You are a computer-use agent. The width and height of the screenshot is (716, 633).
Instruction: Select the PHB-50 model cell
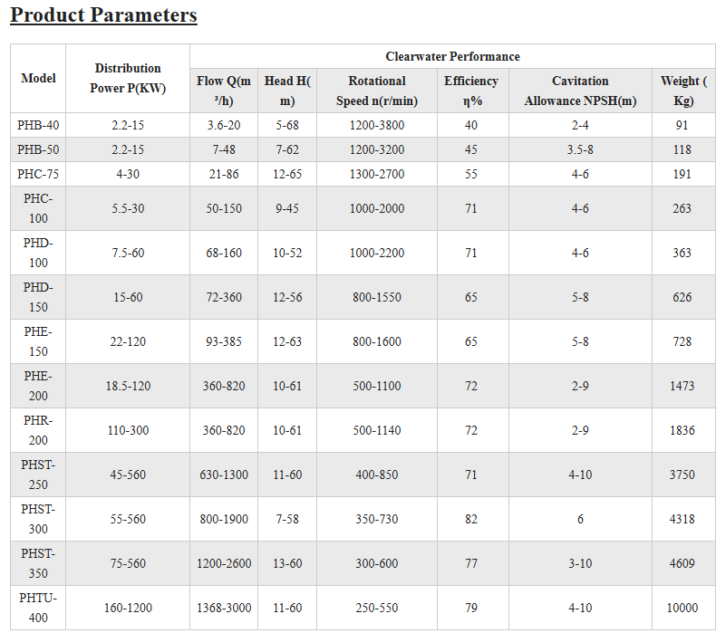click(38, 149)
